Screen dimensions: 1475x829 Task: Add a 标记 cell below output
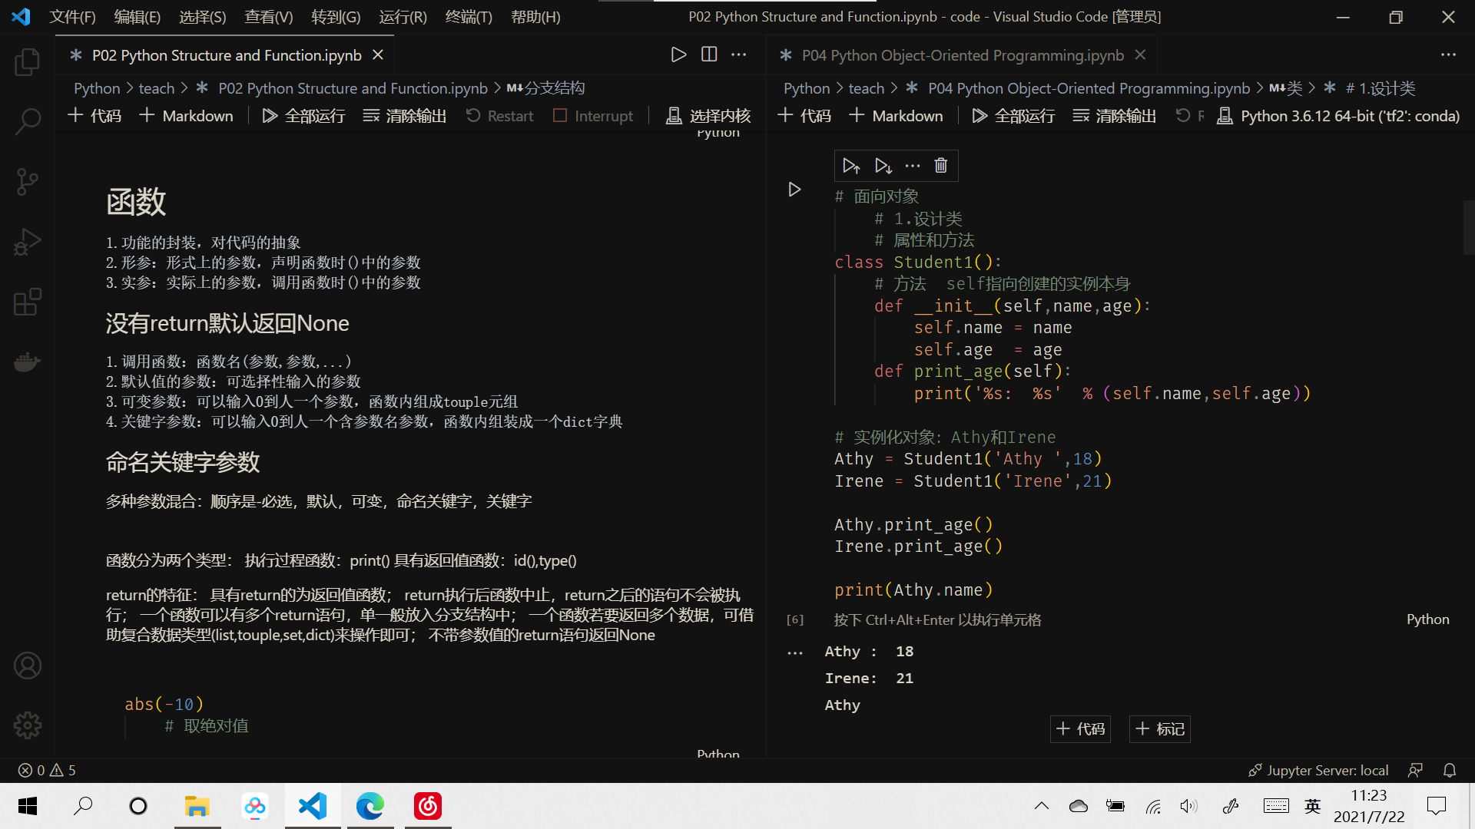click(x=1159, y=728)
